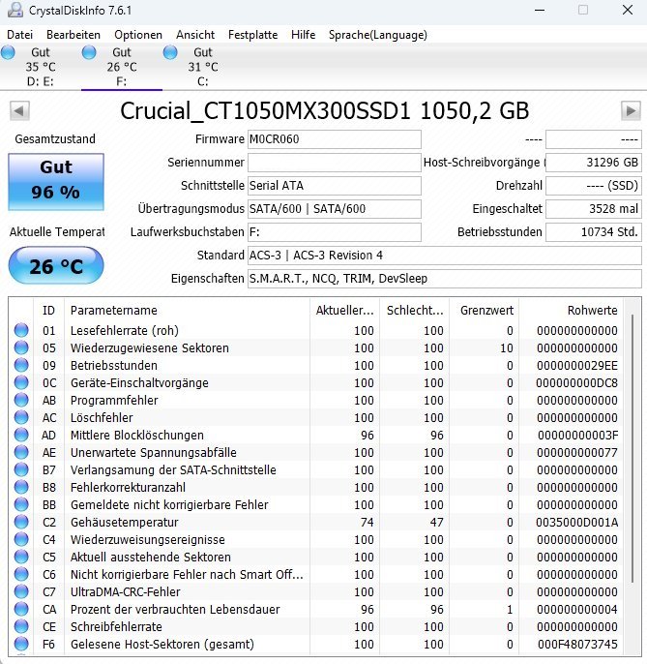Click the Betriebsstunden value 10734 Std.
This screenshot has width=647, height=664.
pos(594,232)
